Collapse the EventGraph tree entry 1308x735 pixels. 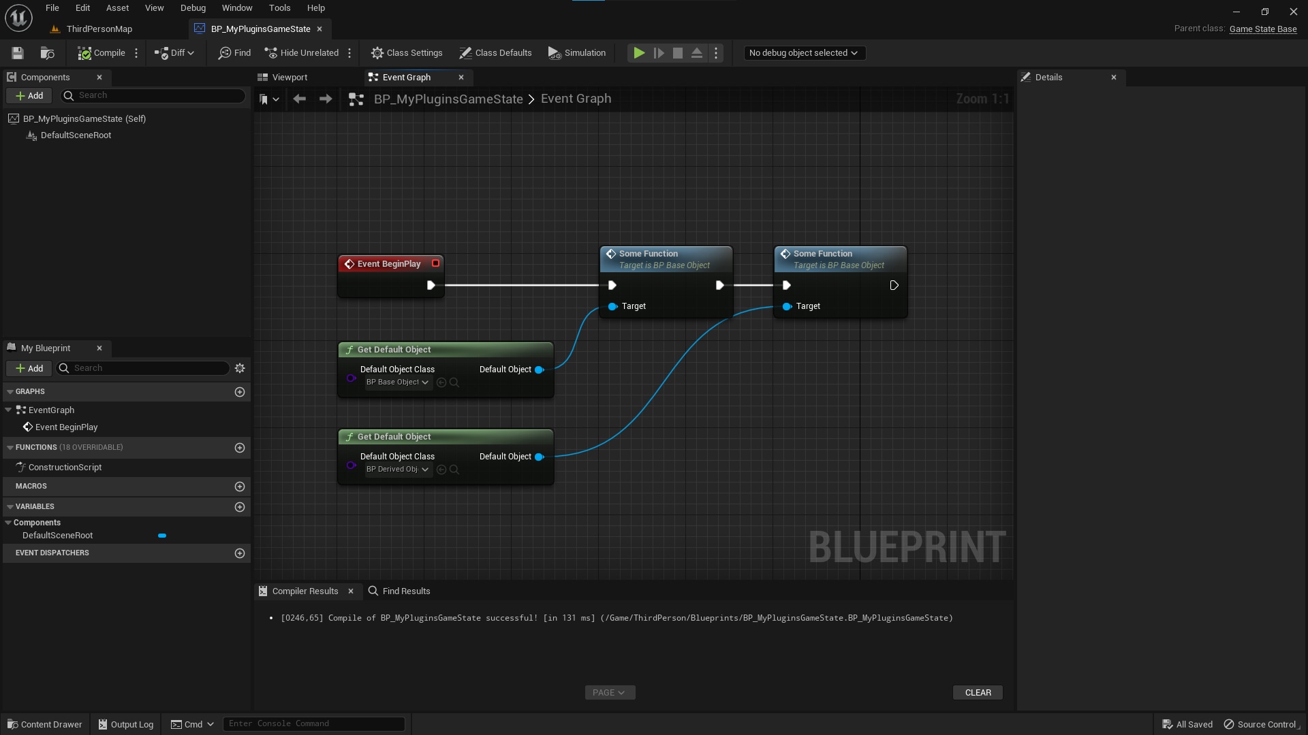[7, 410]
